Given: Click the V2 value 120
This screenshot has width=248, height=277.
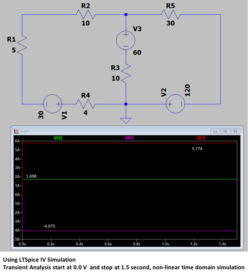Looking at the screenshot, I should pyautogui.click(x=187, y=90).
